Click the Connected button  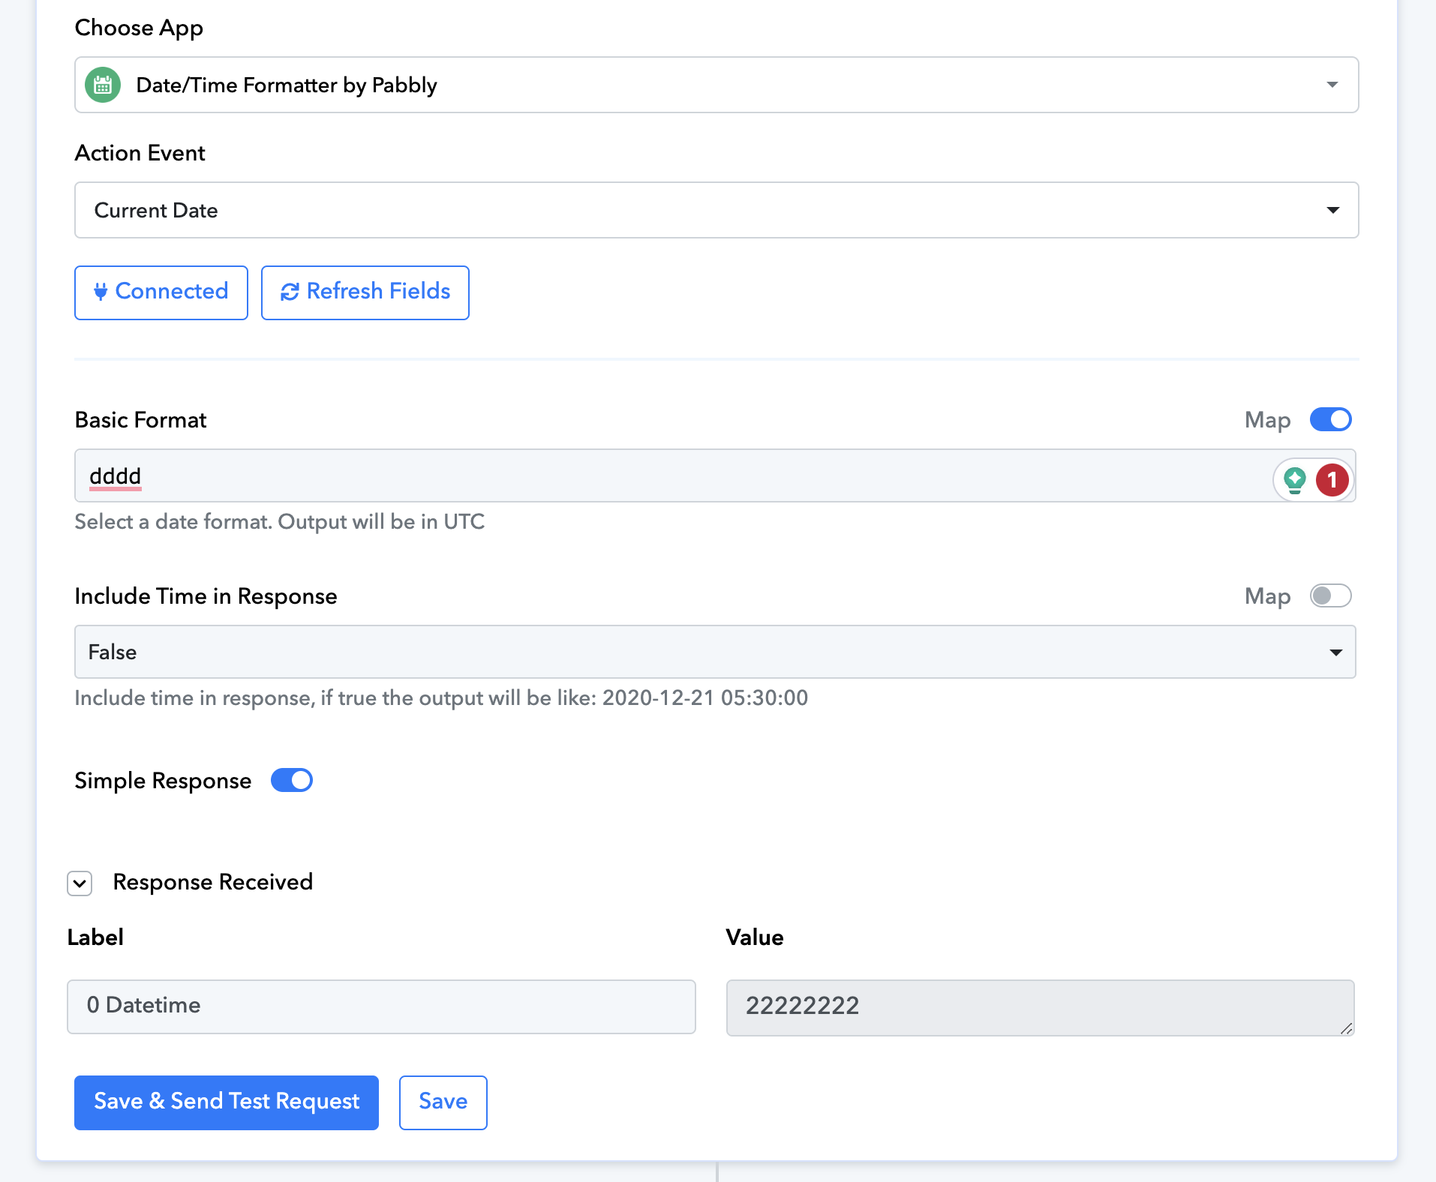click(161, 292)
